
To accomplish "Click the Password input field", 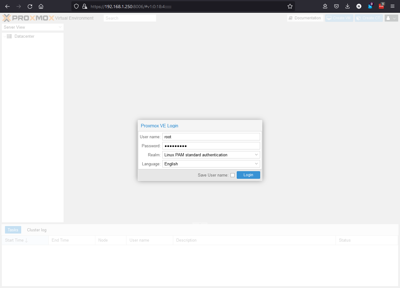I will tap(211, 146).
